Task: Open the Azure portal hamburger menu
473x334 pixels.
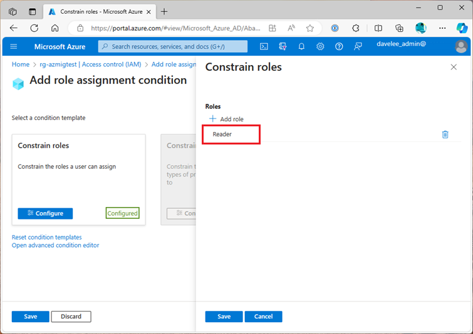Action: [14, 47]
